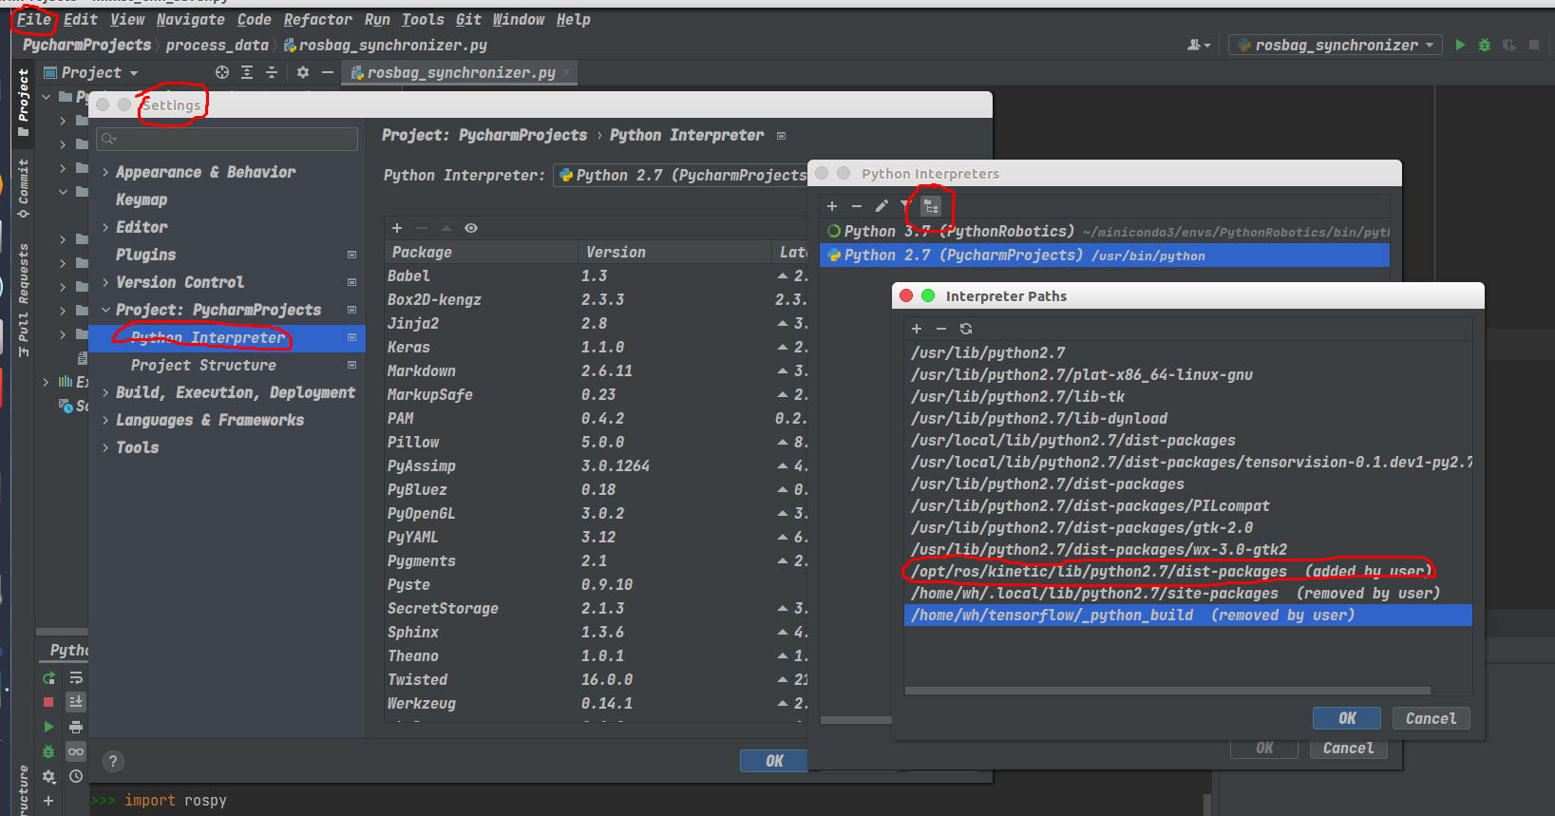The height and width of the screenshot is (816, 1555).
Task: Click horizontal scrollbar in Interpreter Paths
Action: 1167,692
